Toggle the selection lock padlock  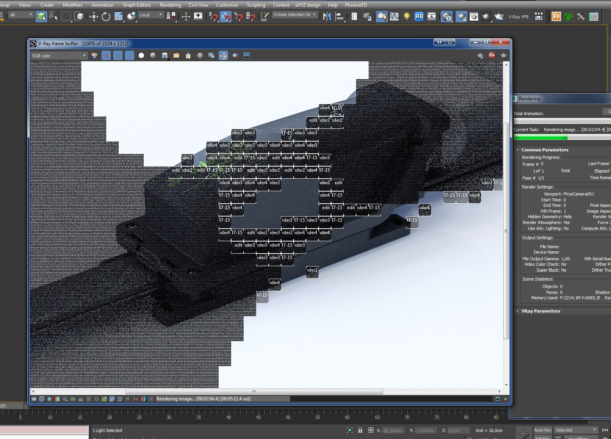(x=360, y=430)
